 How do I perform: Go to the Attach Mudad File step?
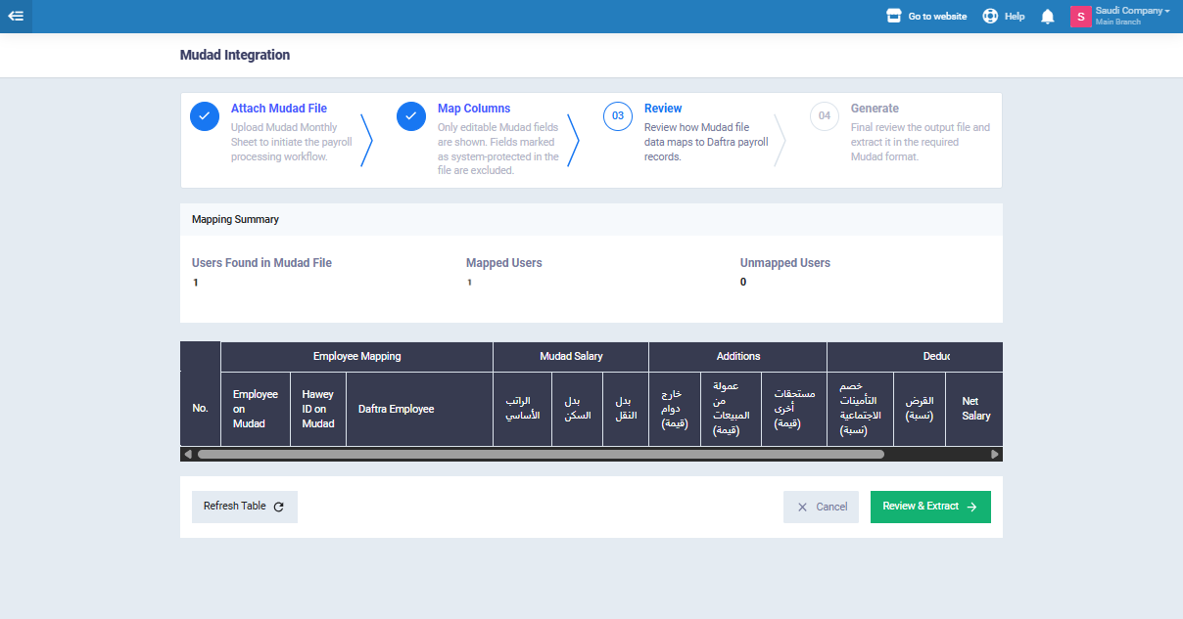point(279,109)
